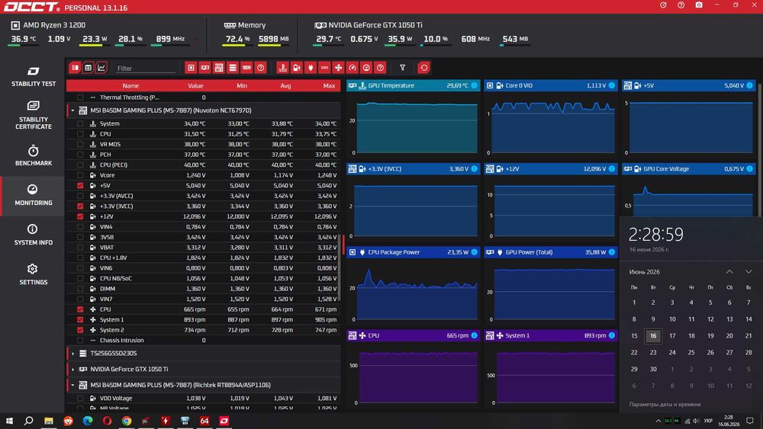Toggle the GPU hardware filter icon

click(x=204, y=68)
